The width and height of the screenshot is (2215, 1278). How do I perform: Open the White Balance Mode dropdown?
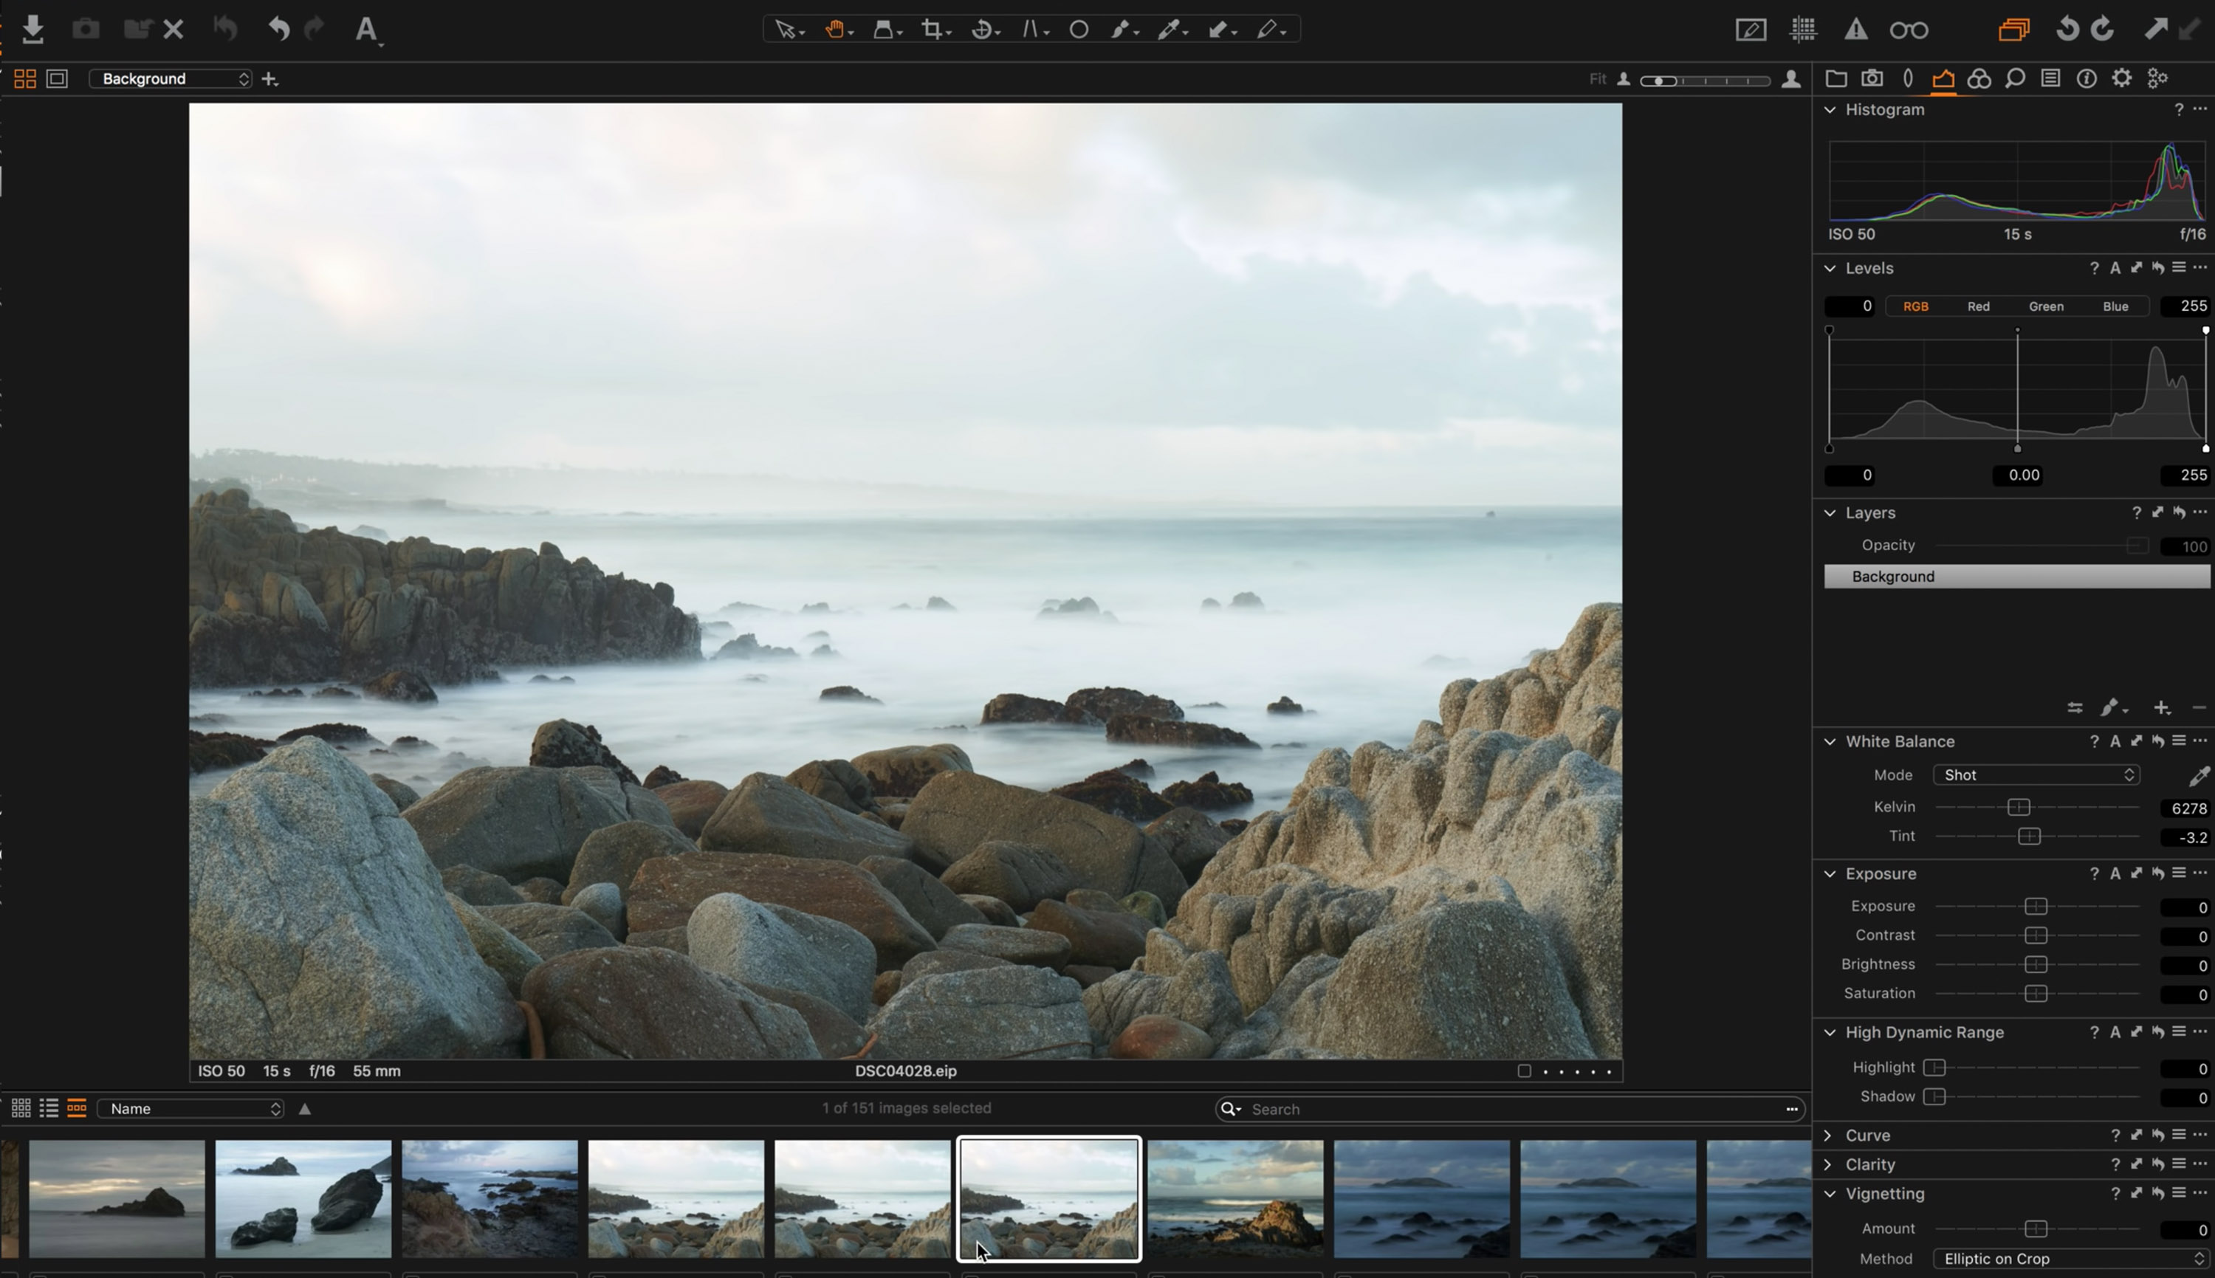2036,775
